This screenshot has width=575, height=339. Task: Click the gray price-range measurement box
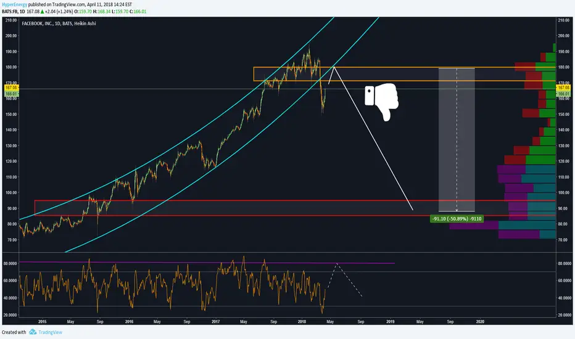457,140
